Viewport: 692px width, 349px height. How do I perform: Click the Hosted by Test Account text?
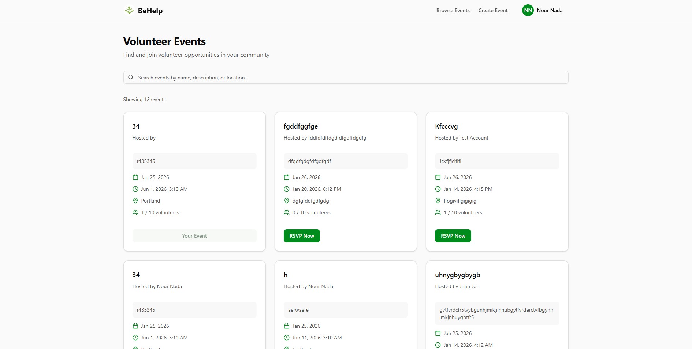462,138
